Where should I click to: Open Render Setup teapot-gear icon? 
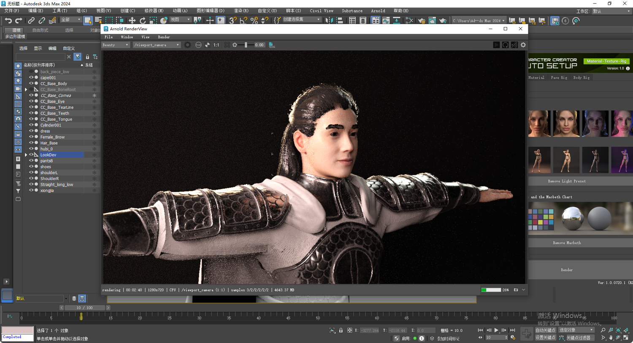422,20
